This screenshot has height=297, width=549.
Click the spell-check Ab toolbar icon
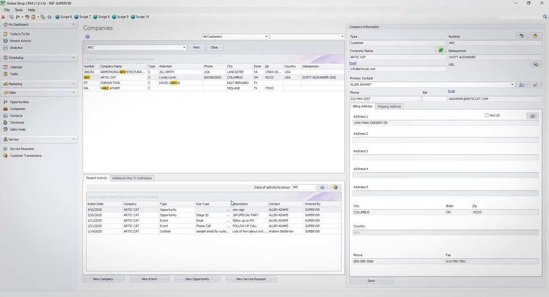(x=27, y=17)
